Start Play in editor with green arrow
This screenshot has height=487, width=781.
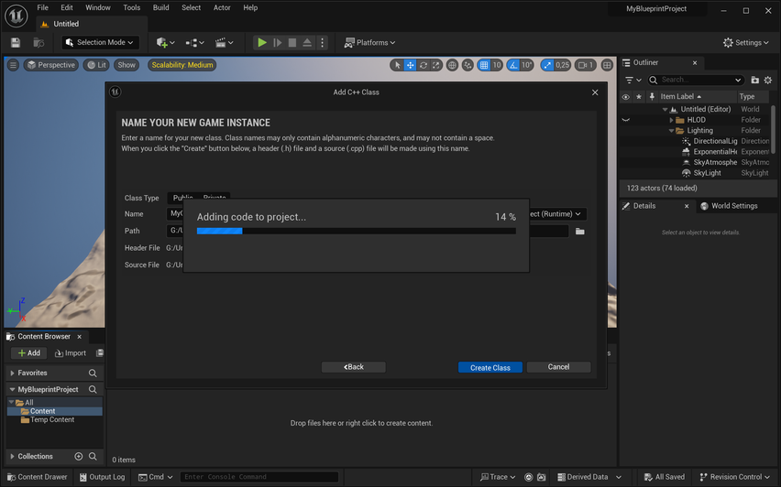[x=261, y=43]
